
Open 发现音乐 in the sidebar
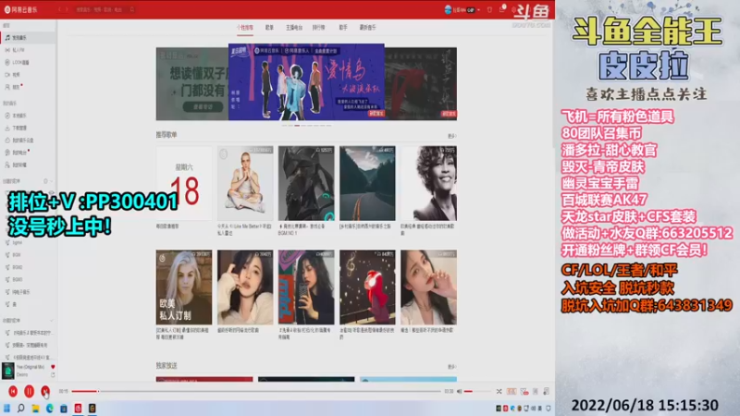[x=28, y=37]
